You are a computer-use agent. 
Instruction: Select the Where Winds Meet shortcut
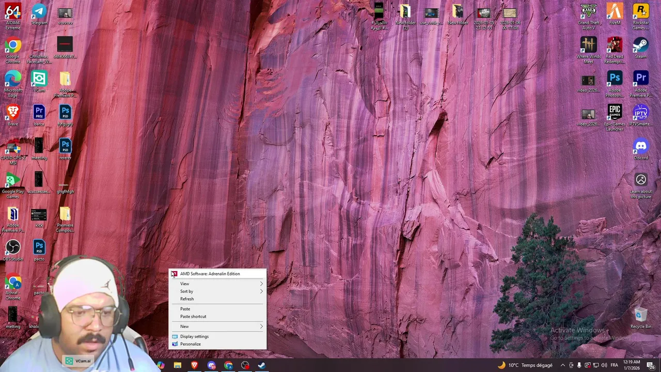pyautogui.click(x=589, y=51)
